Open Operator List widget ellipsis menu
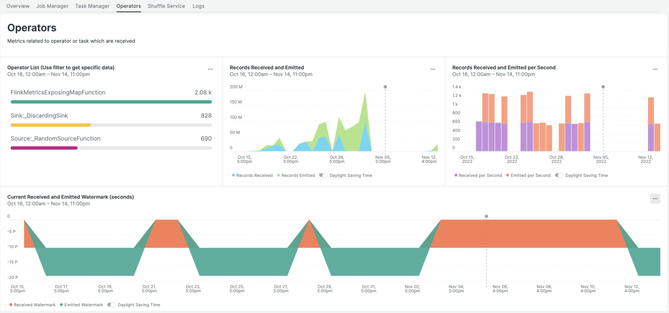 click(210, 70)
